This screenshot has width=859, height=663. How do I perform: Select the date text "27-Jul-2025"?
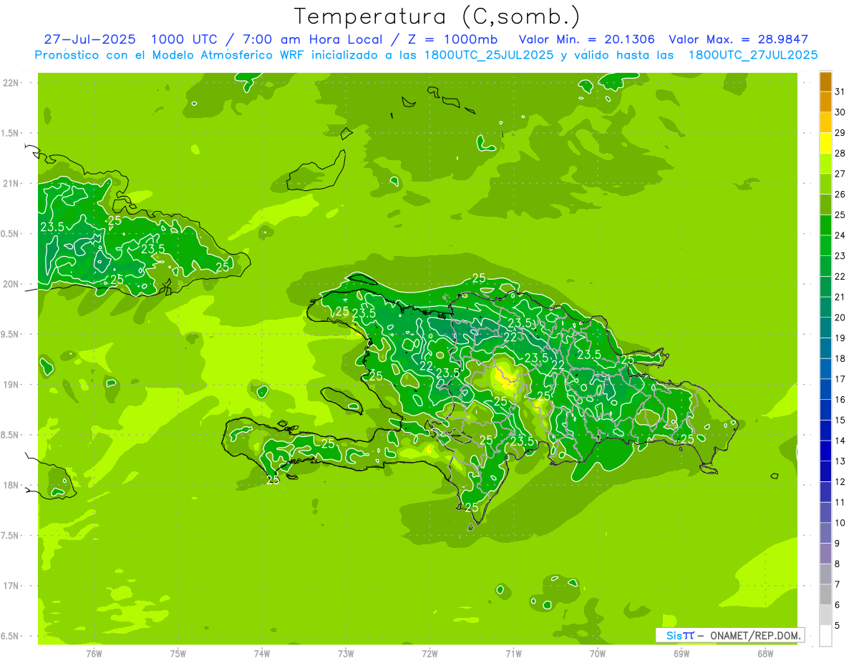[x=89, y=39]
